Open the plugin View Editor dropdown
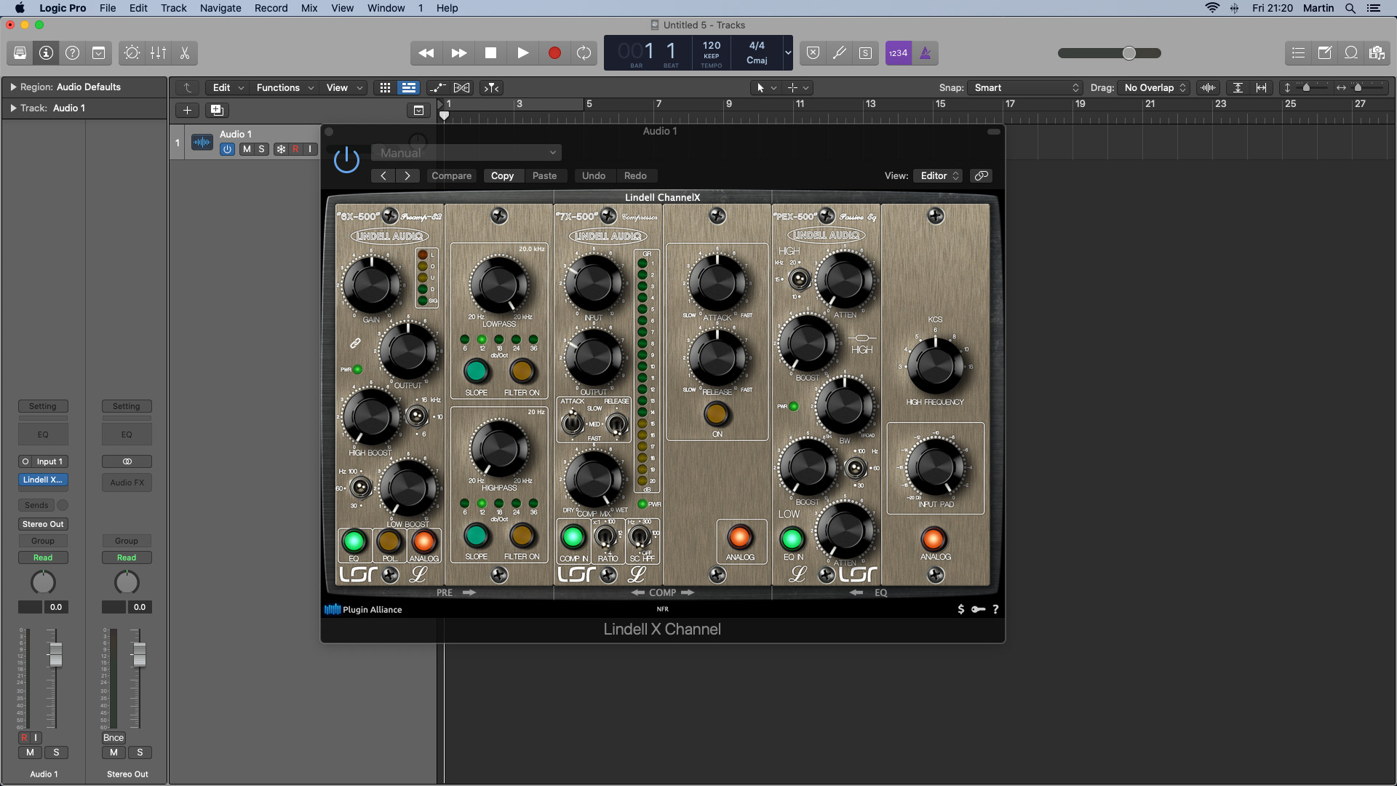Viewport: 1397px width, 786px height. 939,176
